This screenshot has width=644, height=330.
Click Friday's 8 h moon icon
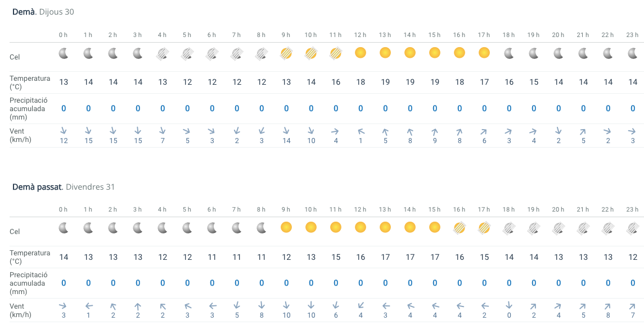(262, 228)
